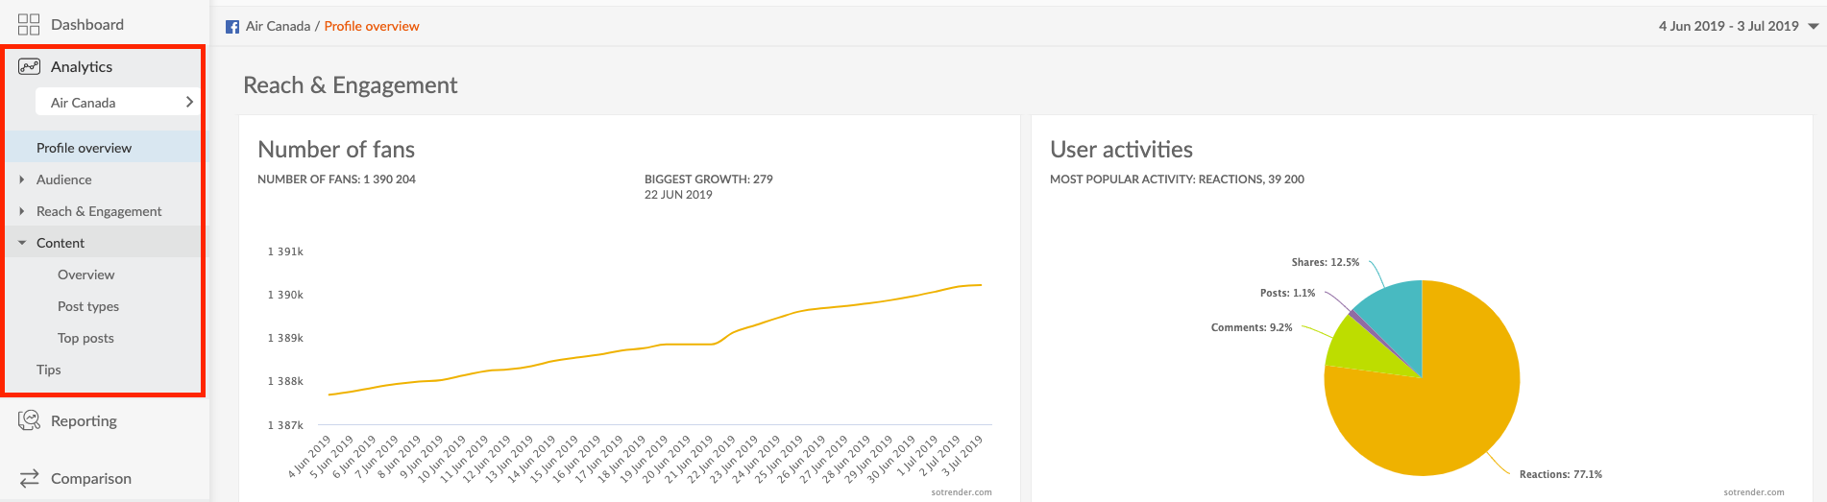Open the Air Canada profile selector
1827x502 pixels.
pyautogui.click(x=117, y=103)
